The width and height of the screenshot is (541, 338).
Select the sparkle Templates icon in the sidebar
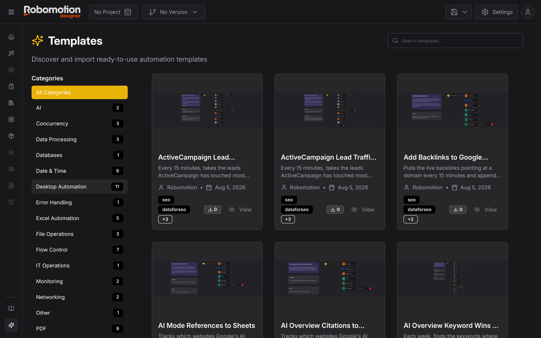click(11, 325)
